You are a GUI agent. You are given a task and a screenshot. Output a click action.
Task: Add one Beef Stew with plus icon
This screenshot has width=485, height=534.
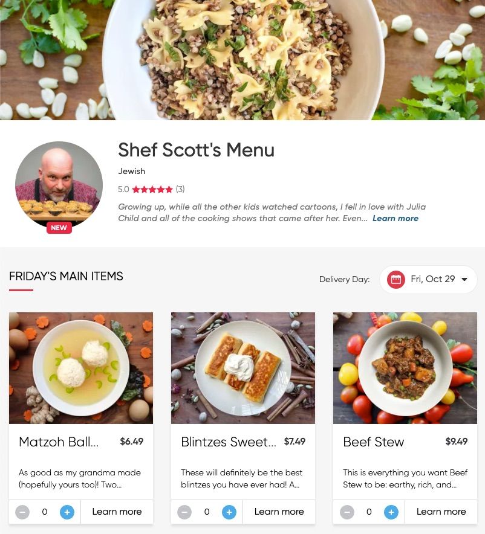(391, 512)
